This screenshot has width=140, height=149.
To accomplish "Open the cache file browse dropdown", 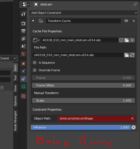I will pyautogui.click(x=36, y=40).
